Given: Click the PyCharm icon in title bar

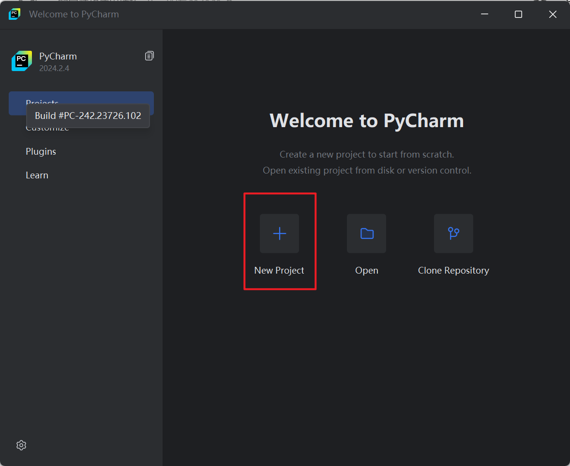Looking at the screenshot, I should 15,14.
